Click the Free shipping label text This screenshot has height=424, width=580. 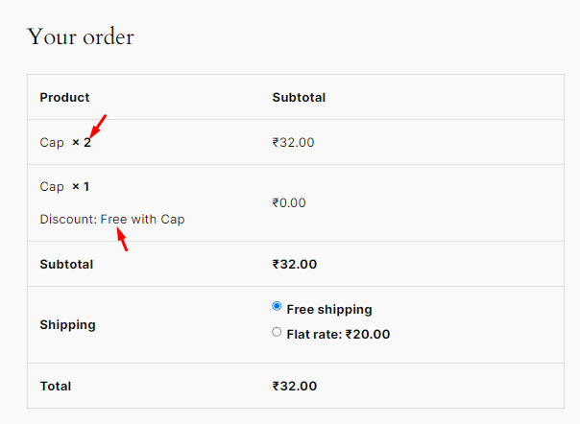click(329, 310)
